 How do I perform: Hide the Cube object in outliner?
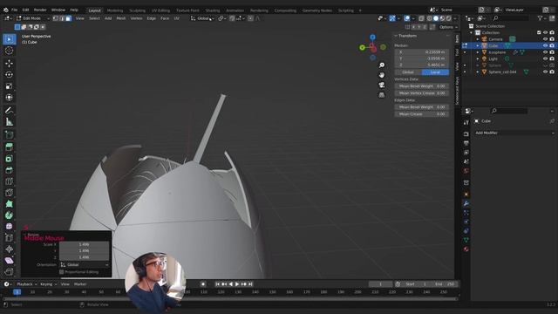(x=545, y=45)
